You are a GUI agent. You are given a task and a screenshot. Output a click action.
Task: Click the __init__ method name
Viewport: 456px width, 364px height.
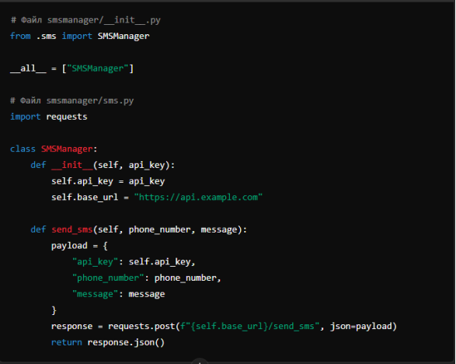(72, 165)
